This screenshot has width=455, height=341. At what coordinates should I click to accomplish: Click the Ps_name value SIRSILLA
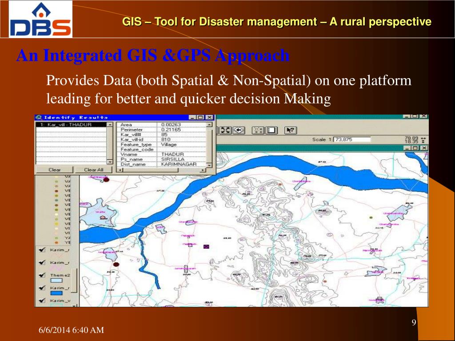click(x=173, y=159)
